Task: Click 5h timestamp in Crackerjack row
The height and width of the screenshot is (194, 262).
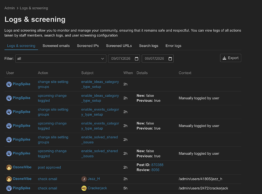Action: tap(125, 188)
